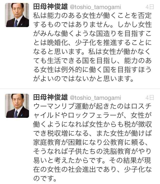This screenshot has width=160, height=184.
Task: Click the name 田母神俊雄 on the second tweet
Action: (50, 98)
